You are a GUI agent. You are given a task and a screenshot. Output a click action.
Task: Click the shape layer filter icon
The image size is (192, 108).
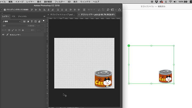35,21
